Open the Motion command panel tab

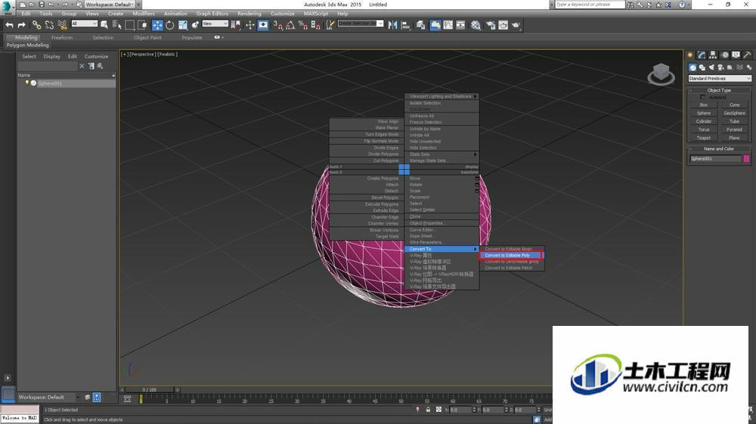pos(724,55)
